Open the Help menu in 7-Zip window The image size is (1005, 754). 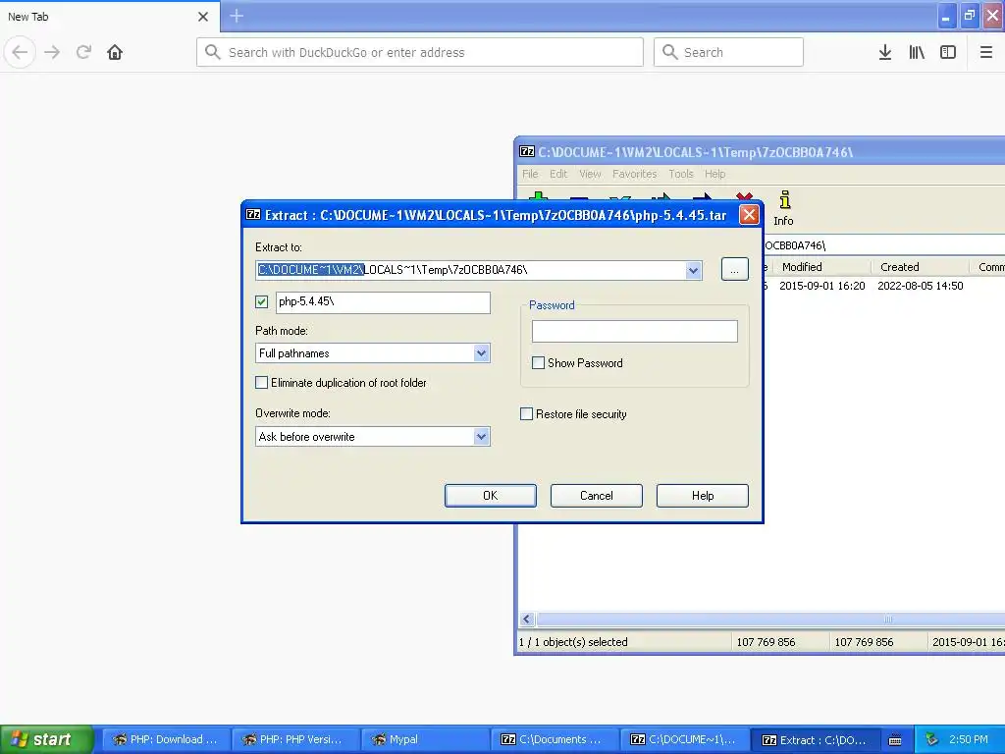point(715,174)
